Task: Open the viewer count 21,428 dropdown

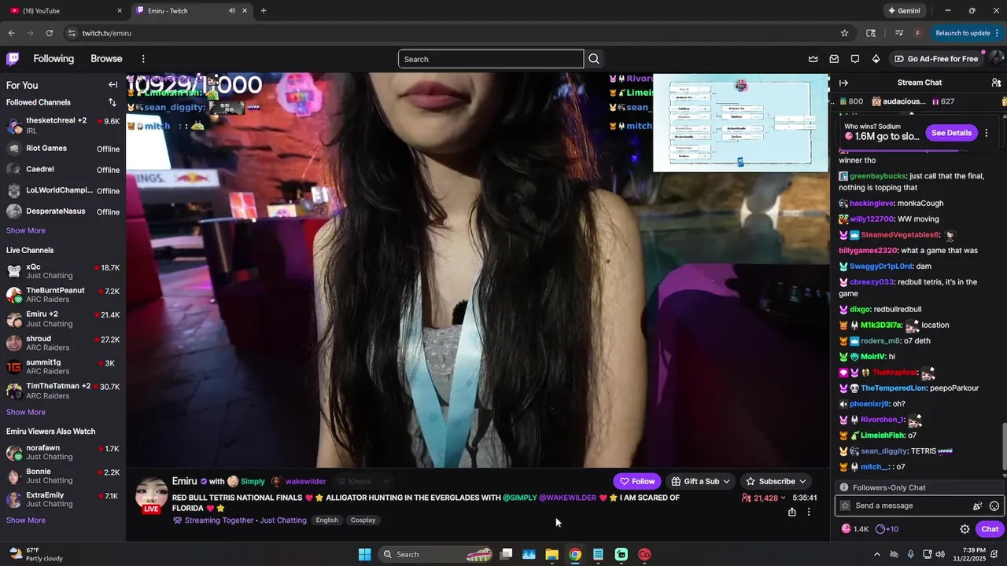Action: click(x=763, y=498)
